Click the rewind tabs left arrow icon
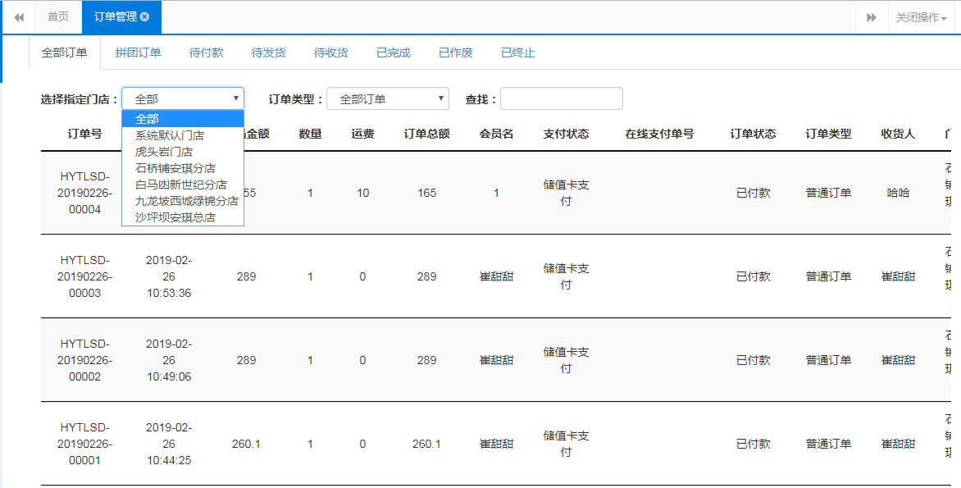The image size is (961, 488). click(19, 17)
